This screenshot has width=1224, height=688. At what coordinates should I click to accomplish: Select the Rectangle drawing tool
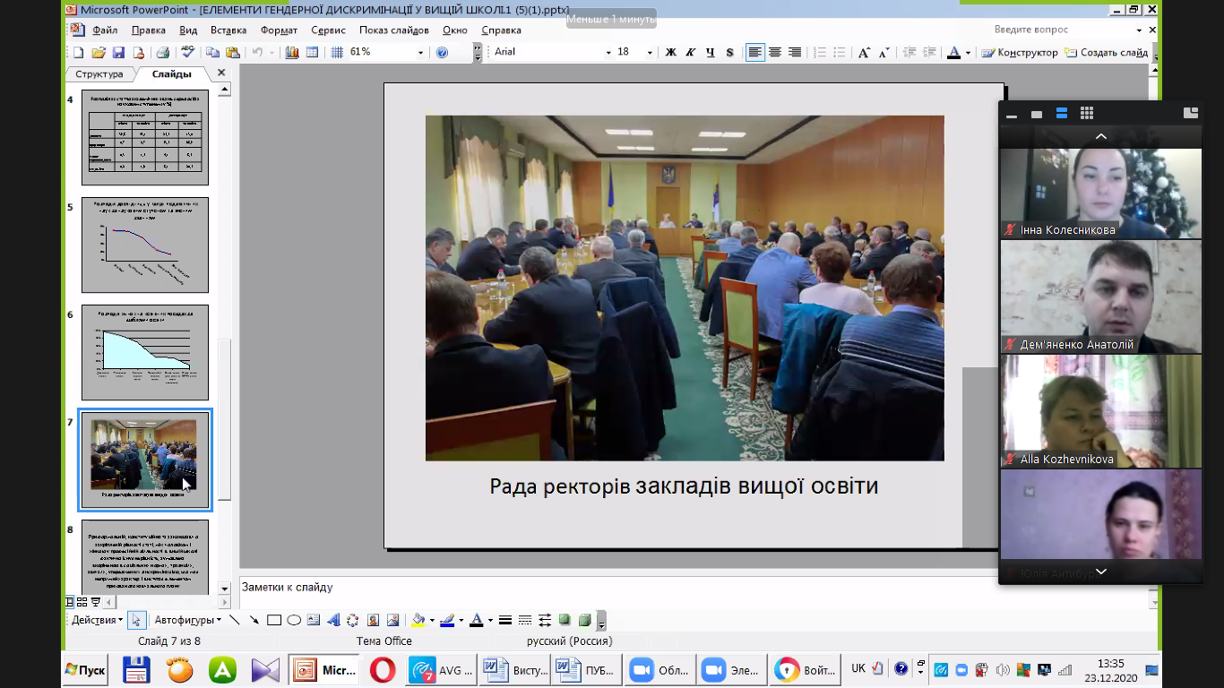point(274,620)
